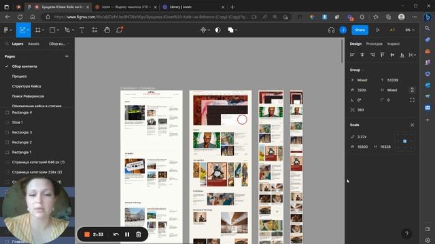Viewport: 435px width, 244px height.
Task: Stop the Loom recording
Action: tap(87, 235)
